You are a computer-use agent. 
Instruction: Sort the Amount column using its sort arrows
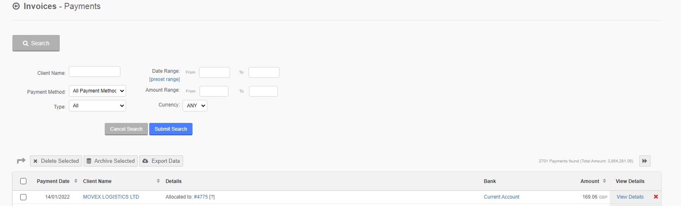[x=604, y=181]
